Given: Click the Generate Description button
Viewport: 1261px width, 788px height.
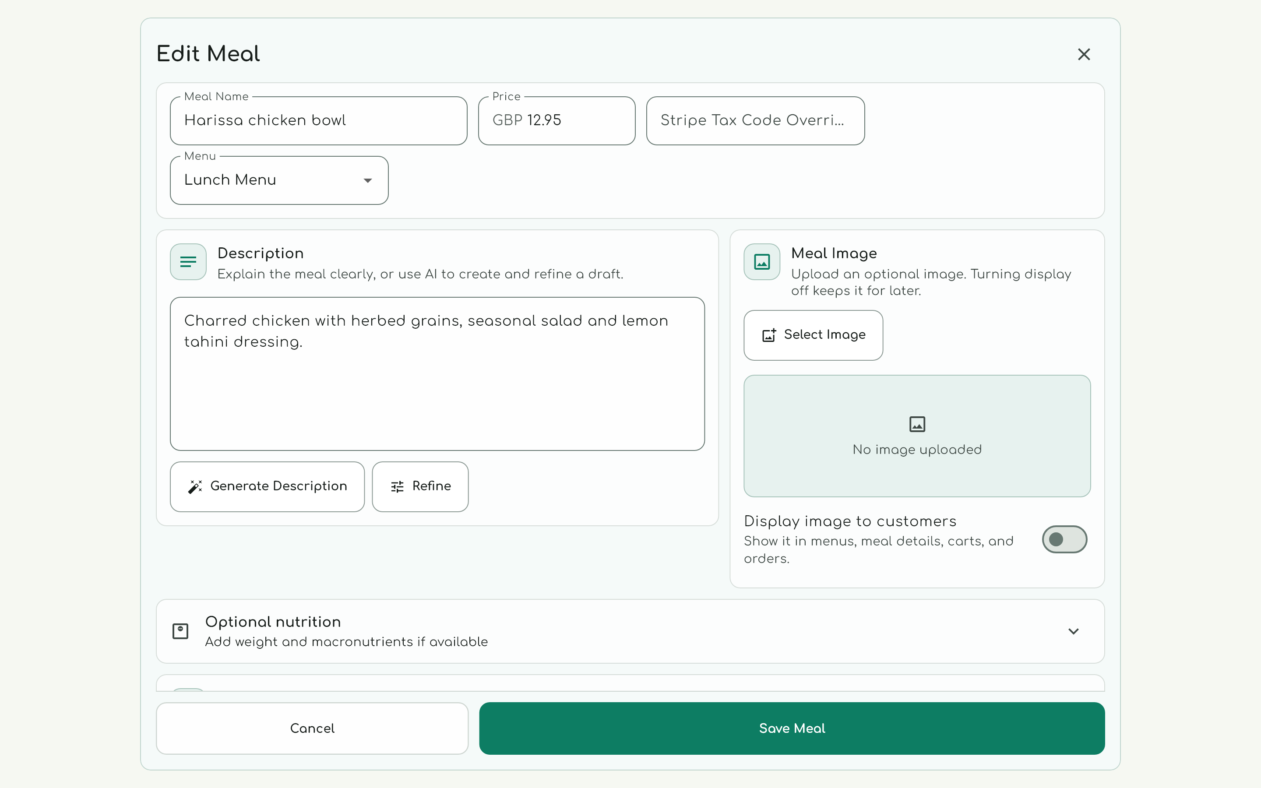Looking at the screenshot, I should point(268,487).
